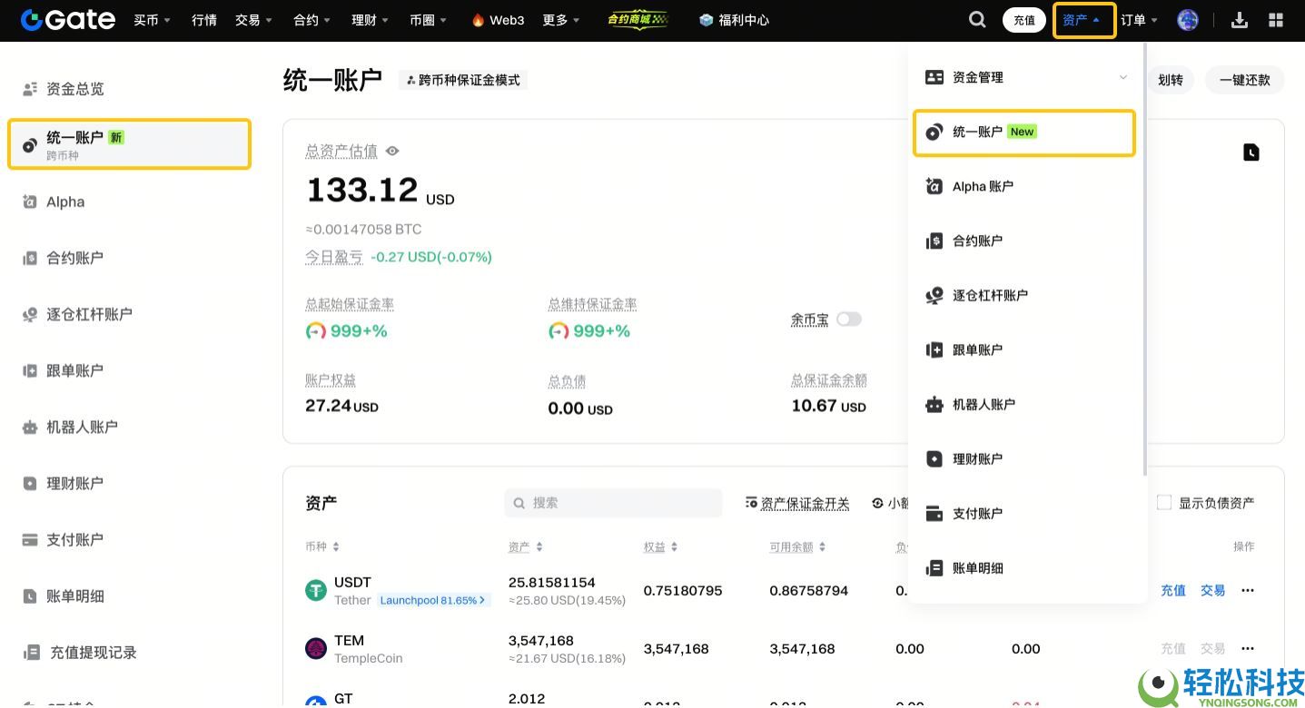
Task: Enable the 余币宝 switch
Action: point(847,320)
